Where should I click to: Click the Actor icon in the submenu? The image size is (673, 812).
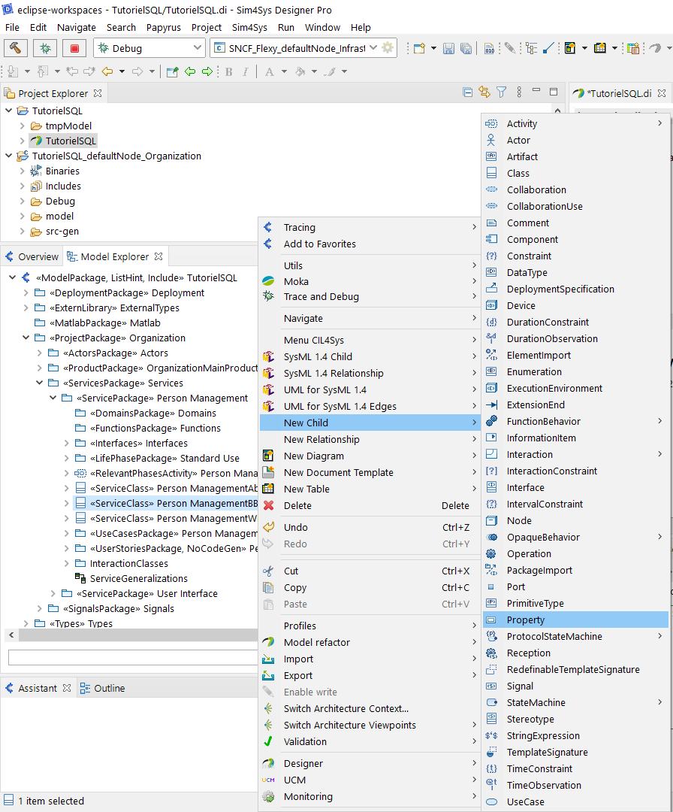pyautogui.click(x=491, y=140)
